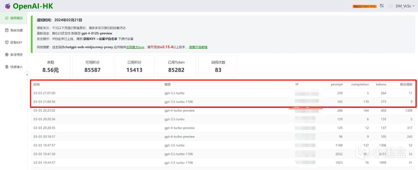The image size is (418, 170).
Task: Toggle the light/dark theme switch
Action: pos(390,6)
